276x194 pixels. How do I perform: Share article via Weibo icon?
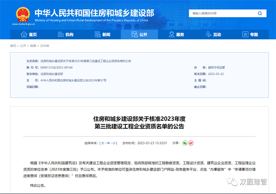pos(191,143)
